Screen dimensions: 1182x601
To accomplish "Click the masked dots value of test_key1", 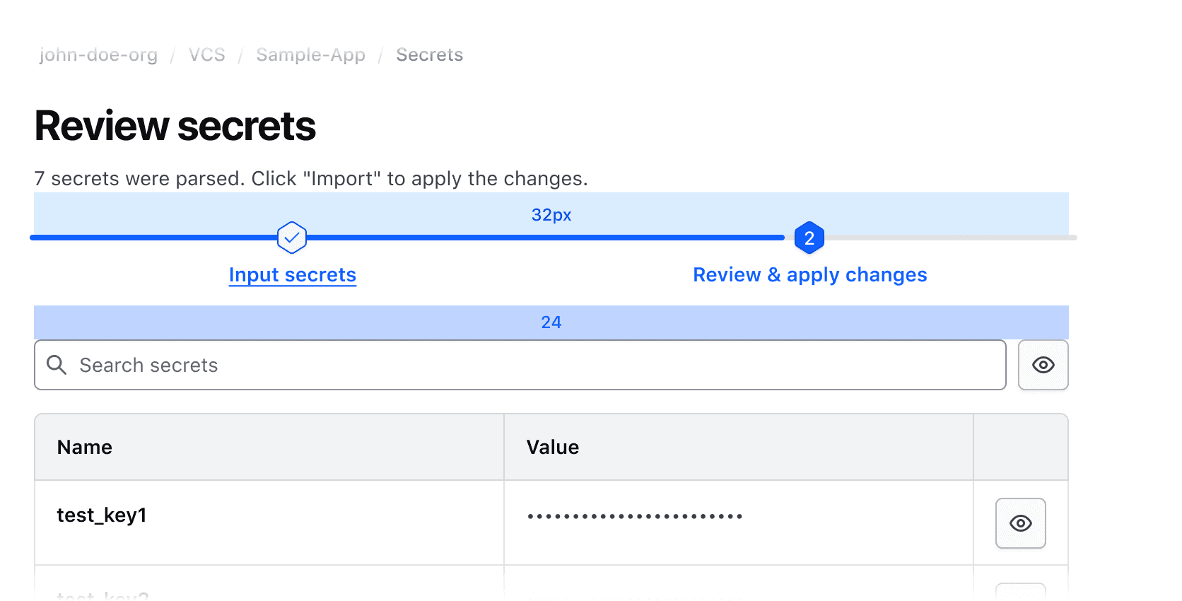I will pyautogui.click(x=634, y=517).
